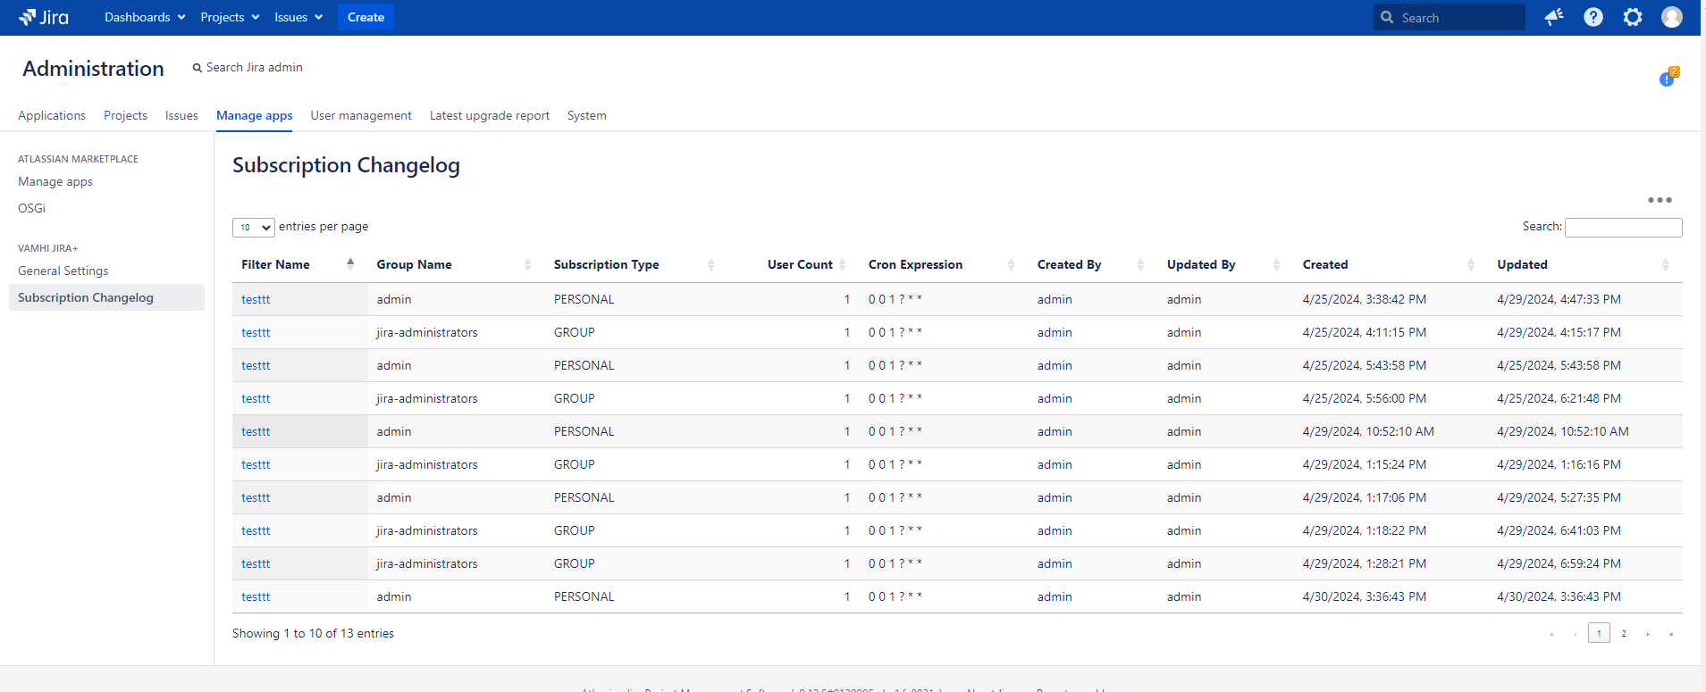Open the feedback megaphone icon
The width and height of the screenshot is (1706, 692).
click(x=1554, y=17)
